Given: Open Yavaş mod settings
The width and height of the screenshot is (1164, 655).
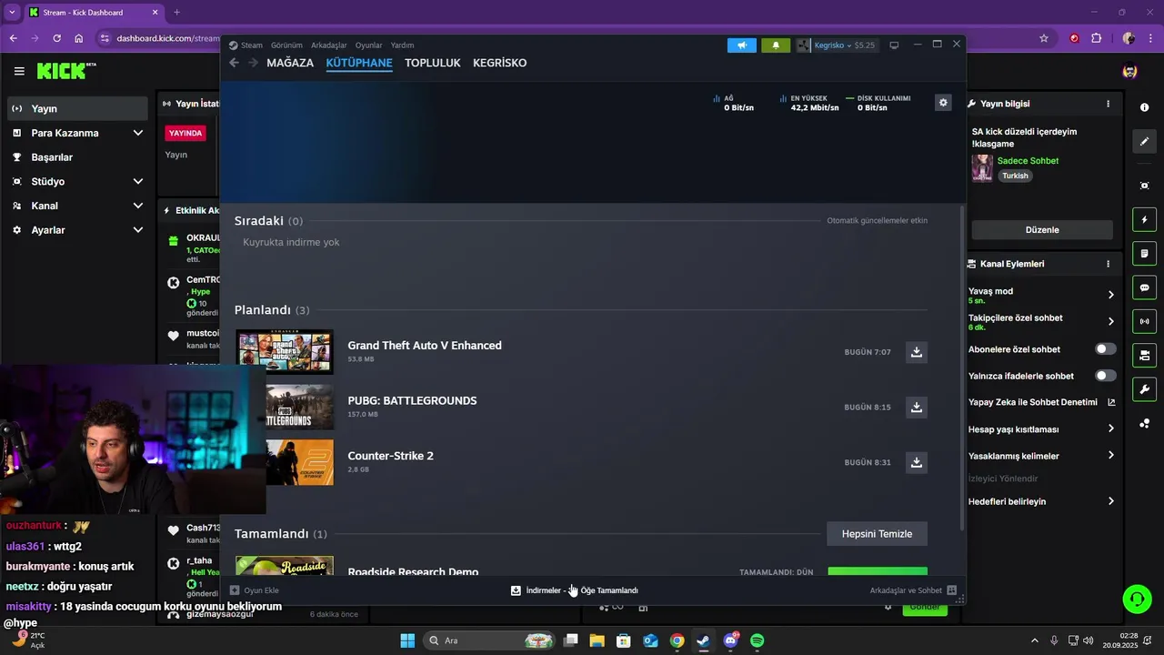Looking at the screenshot, I should [x=1042, y=295].
